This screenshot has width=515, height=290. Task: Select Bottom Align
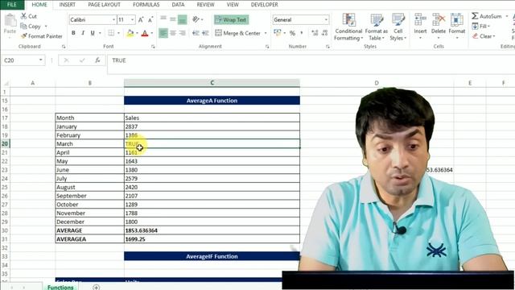pos(183,19)
